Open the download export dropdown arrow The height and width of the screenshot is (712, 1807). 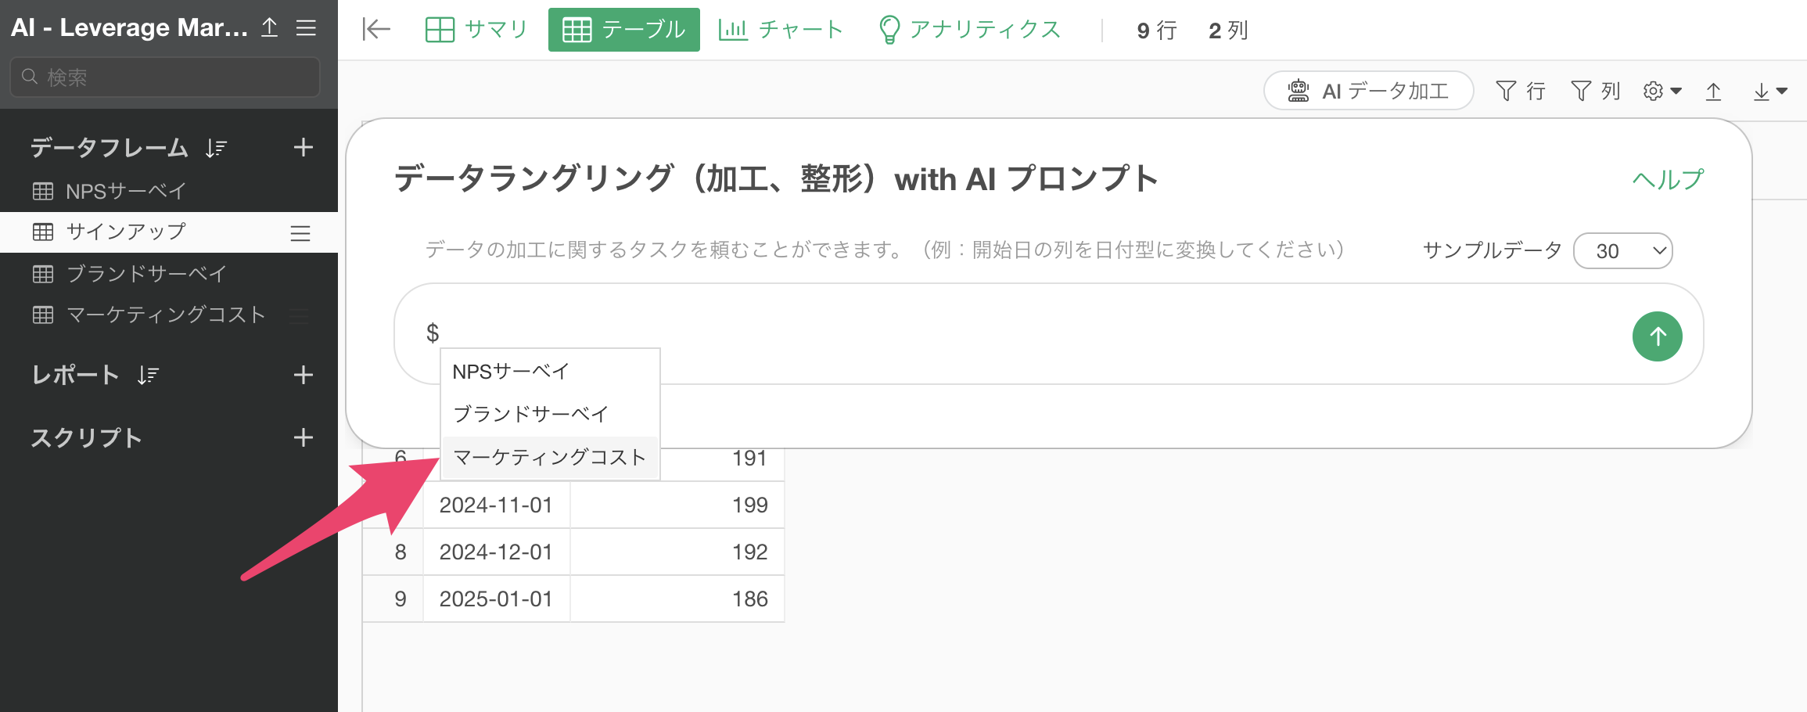tap(1770, 92)
